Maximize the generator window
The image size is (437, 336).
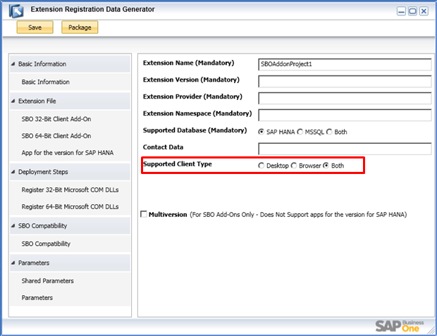412,11
